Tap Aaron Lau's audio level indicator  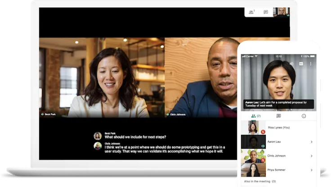point(263,146)
